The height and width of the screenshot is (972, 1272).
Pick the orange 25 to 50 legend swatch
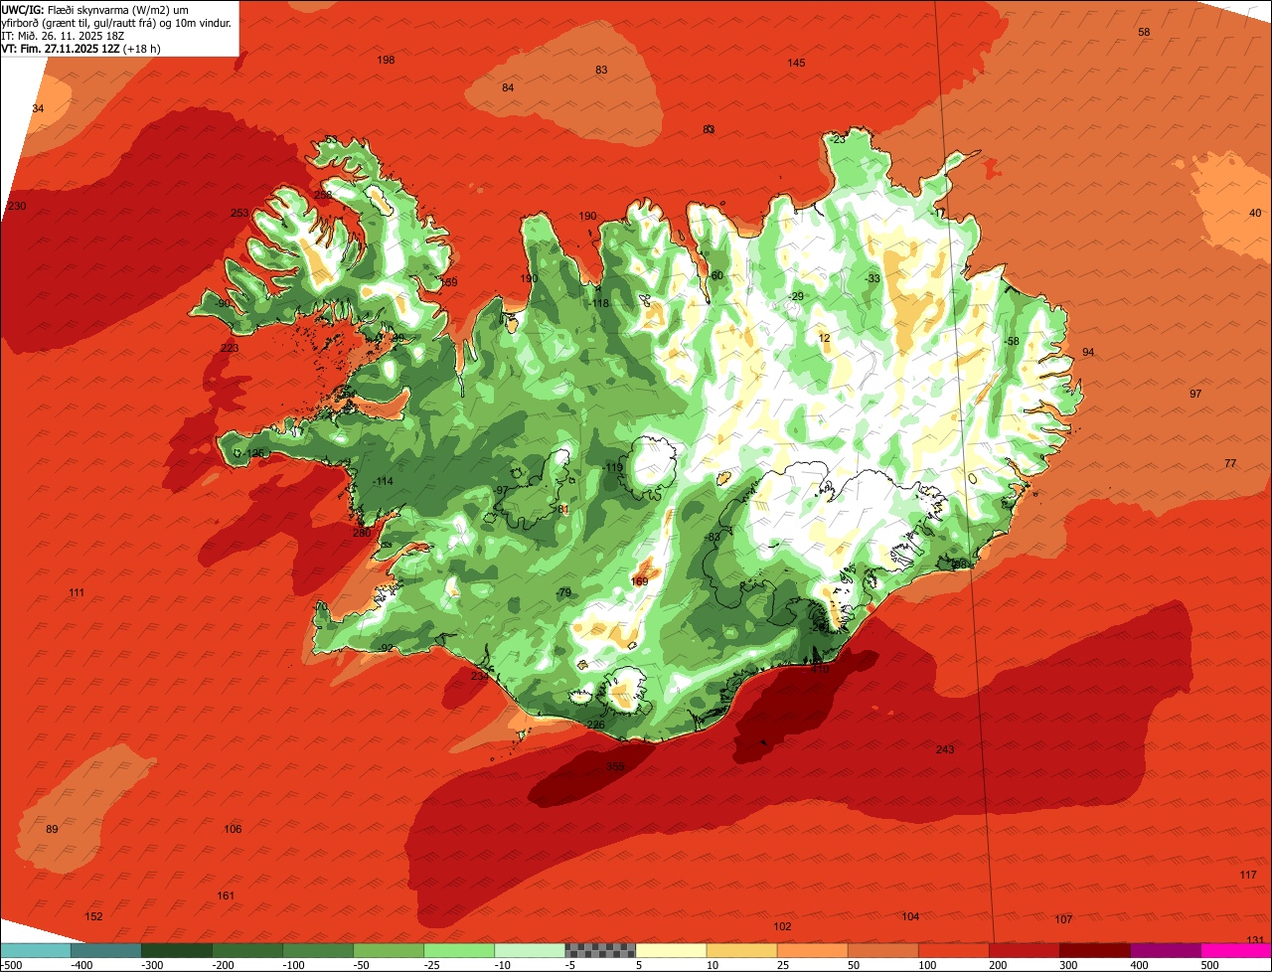[x=811, y=950]
